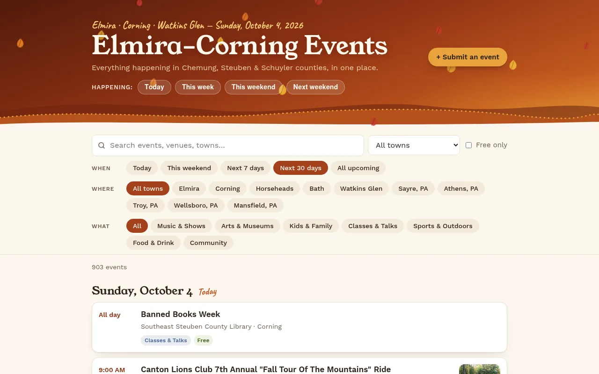This screenshot has width=599, height=374.
Task: Filter by Music & Shows
Action: (181, 226)
